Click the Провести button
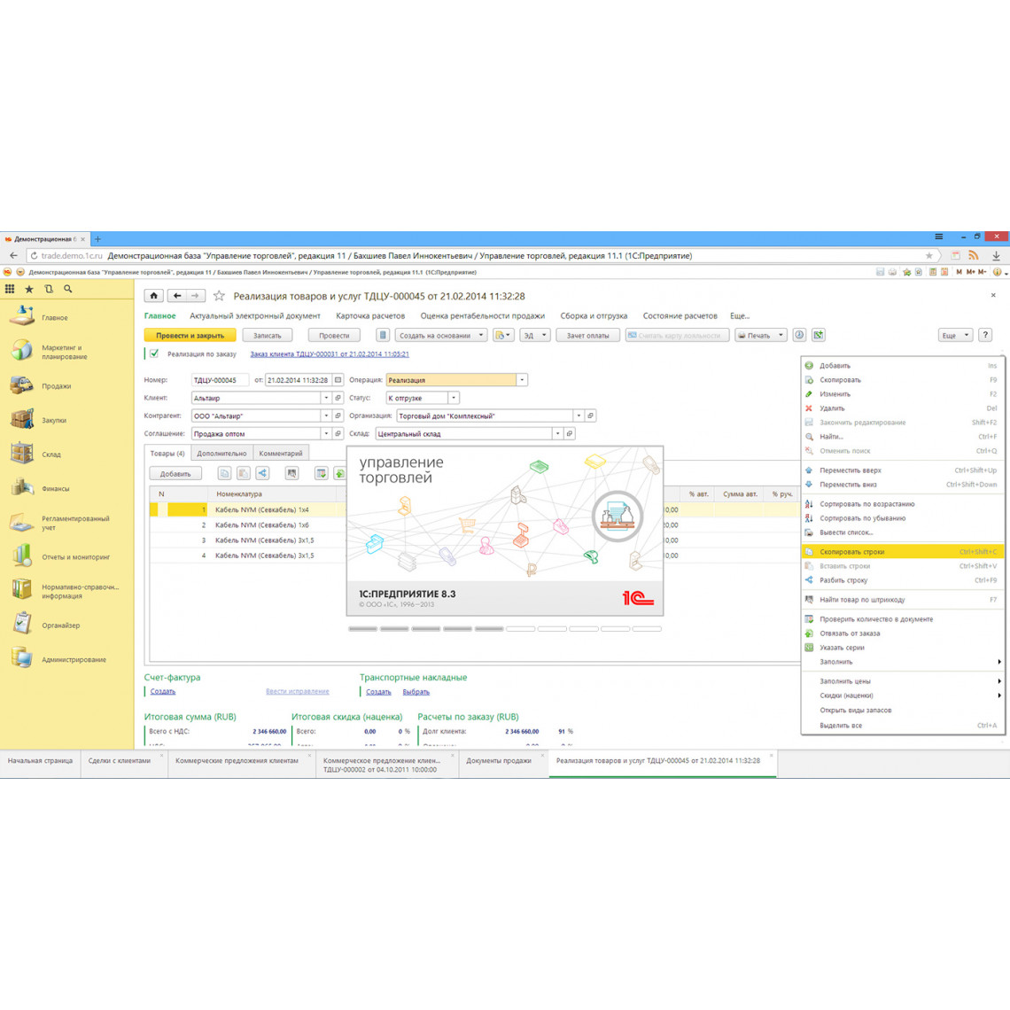 tap(334, 335)
